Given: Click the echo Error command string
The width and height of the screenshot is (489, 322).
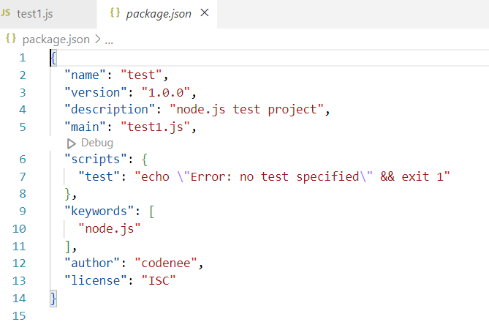Looking at the screenshot, I should 292,177.
